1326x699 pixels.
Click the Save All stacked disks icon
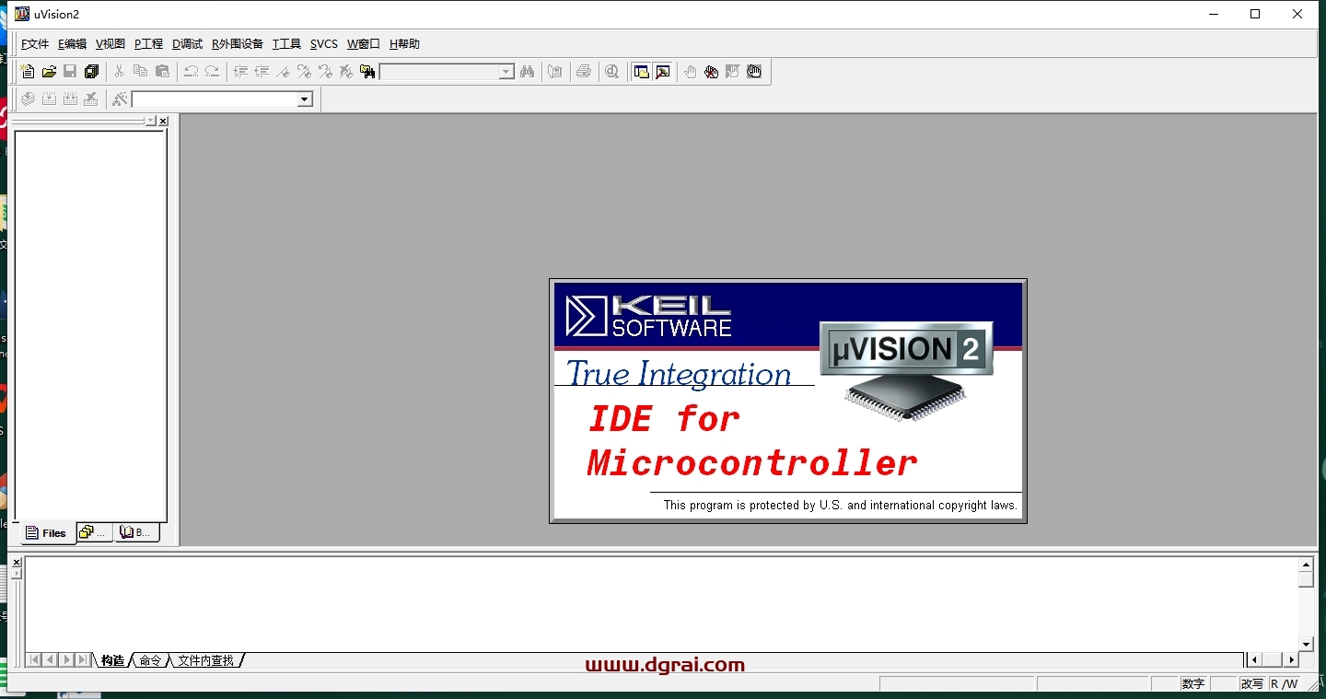pyautogui.click(x=91, y=72)
